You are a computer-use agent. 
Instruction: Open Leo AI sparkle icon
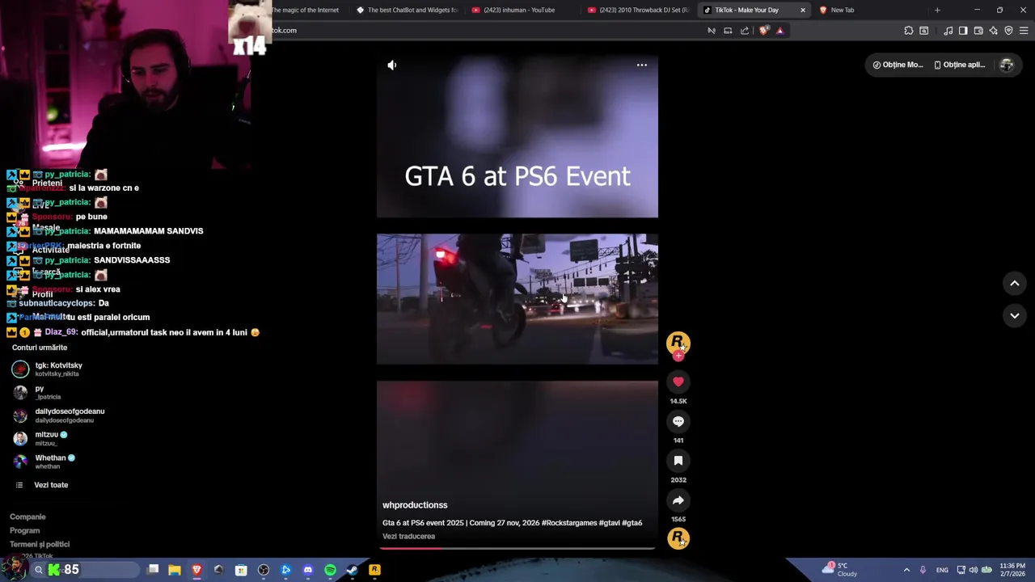994,31
